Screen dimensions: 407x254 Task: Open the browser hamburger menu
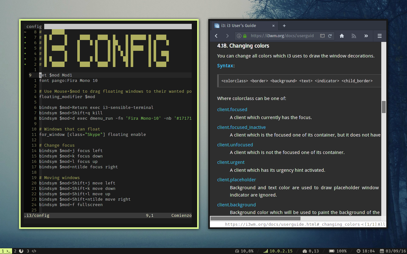[380, 36]
